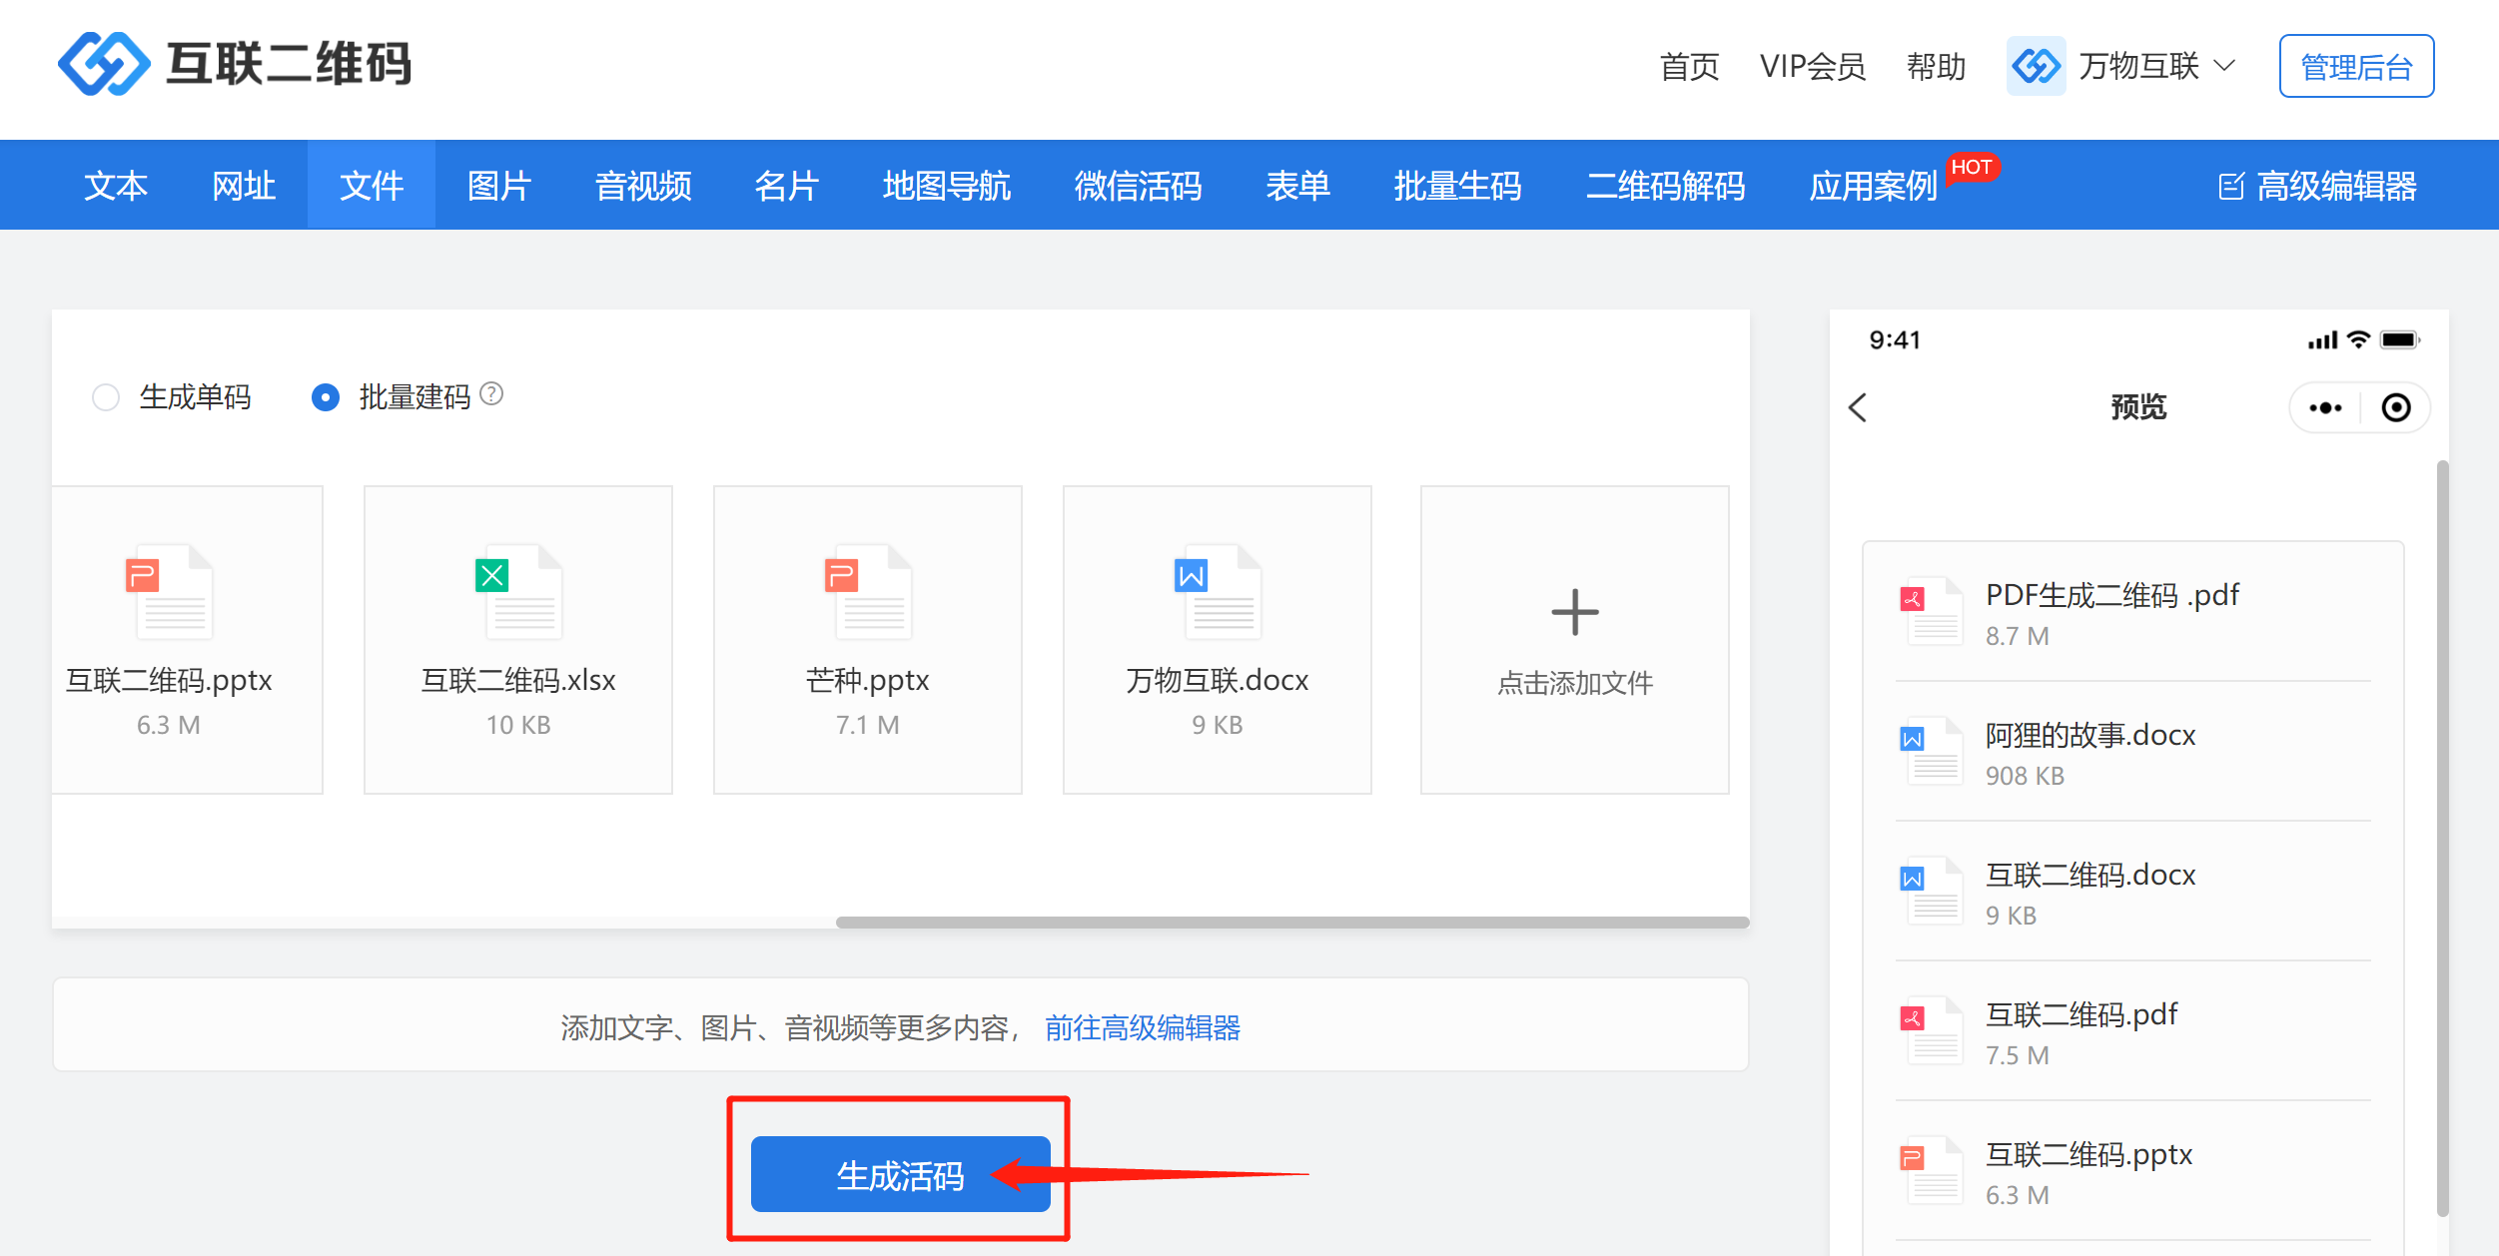Click the circular target icon in preview
Viewport: 2499px width, 1256px height.
(x=2395, y=407)
